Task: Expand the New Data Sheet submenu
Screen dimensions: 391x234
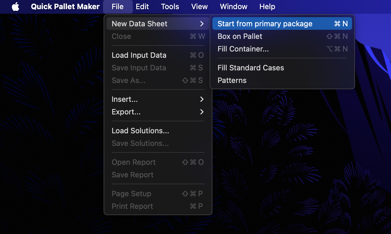Action: coord(158,24)
